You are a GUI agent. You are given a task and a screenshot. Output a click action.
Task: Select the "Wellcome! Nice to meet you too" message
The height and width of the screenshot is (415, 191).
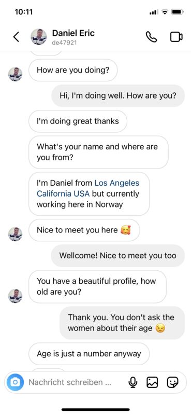click(x=118, y=255)
